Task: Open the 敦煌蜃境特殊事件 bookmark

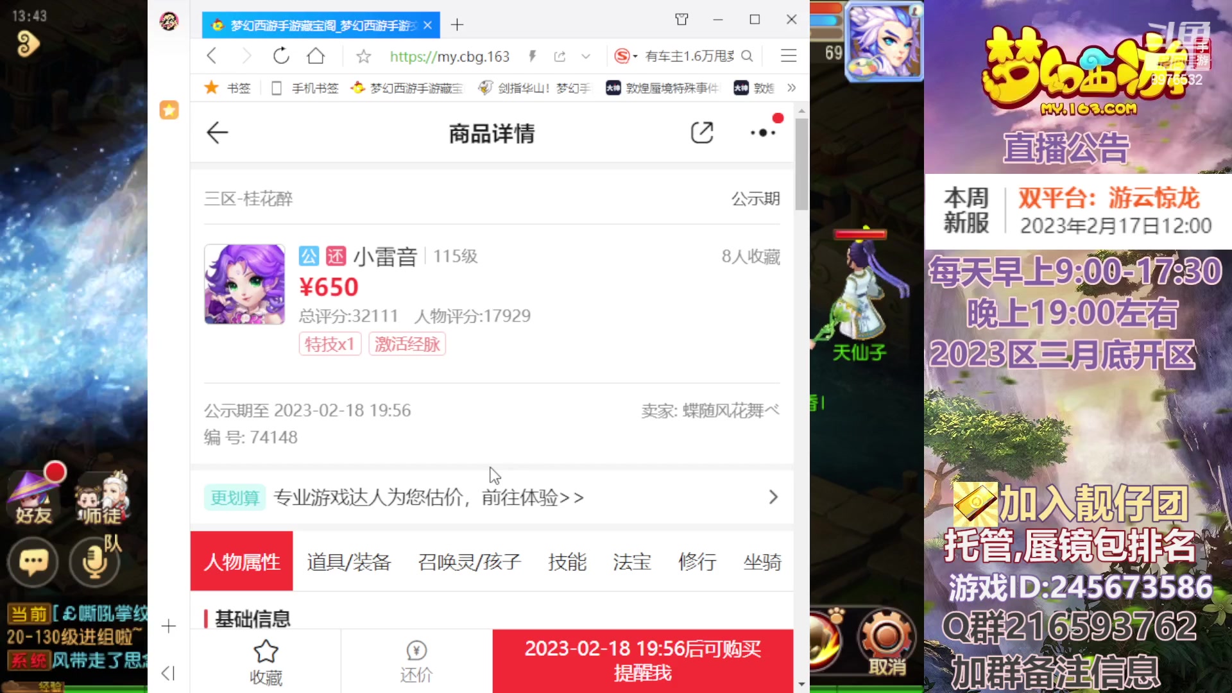Action: click(662, 88)
